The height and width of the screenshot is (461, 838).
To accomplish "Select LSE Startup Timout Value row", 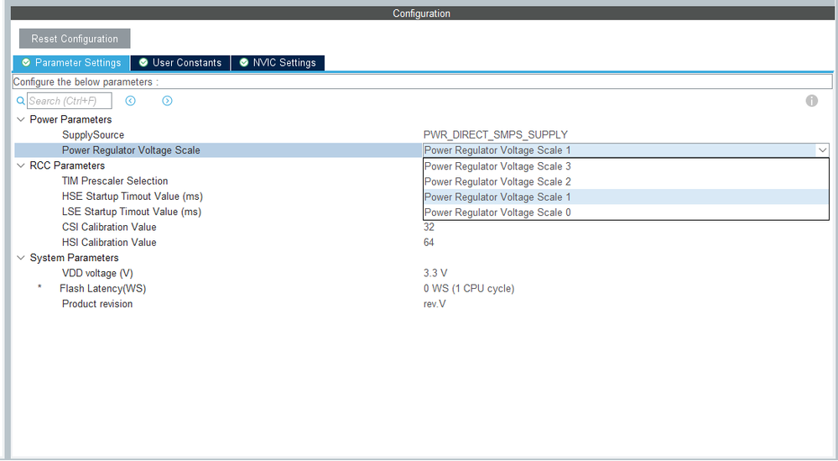I will pyautogui.click(x=132, y=212).
